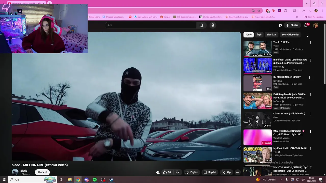Open the Yandex bookmark
The height and width of the screenshot is (183, 326).
click(x=165, y=17)
